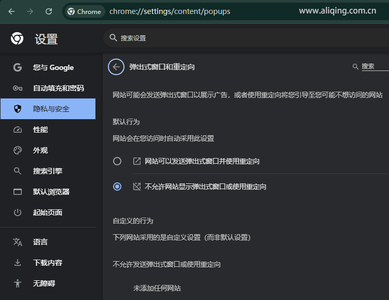Open 搜索引擎 settings section
Screen dimensions: 389x300
coord(48,171)
